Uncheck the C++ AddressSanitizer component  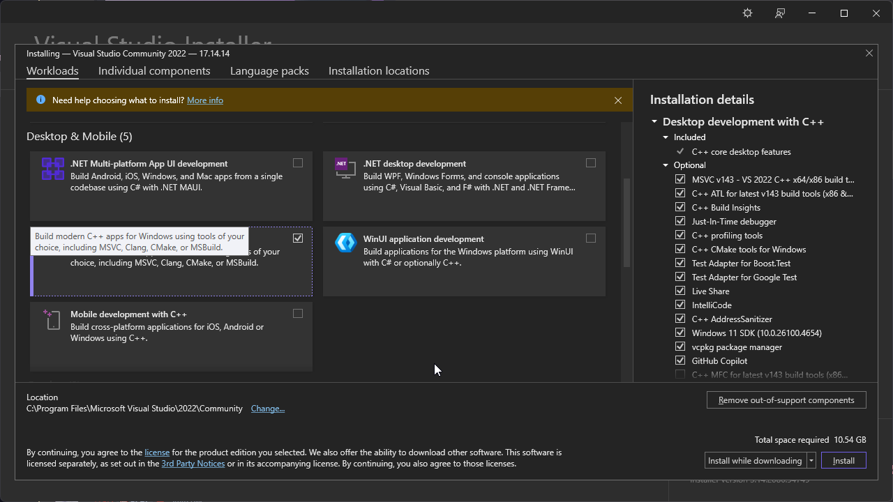pos(680,319)
